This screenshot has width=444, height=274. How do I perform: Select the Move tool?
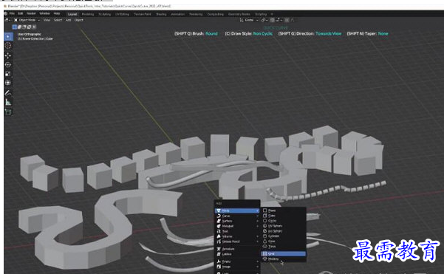[8, 55]
